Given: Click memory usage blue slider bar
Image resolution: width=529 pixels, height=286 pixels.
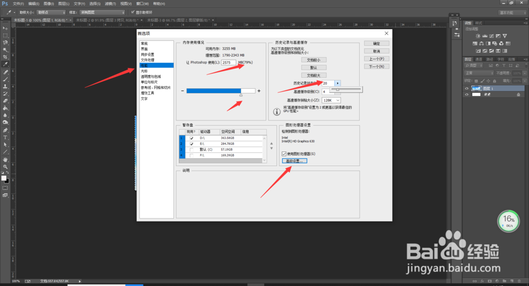Looking at the screenshot, I should click(x=221, y=91).
